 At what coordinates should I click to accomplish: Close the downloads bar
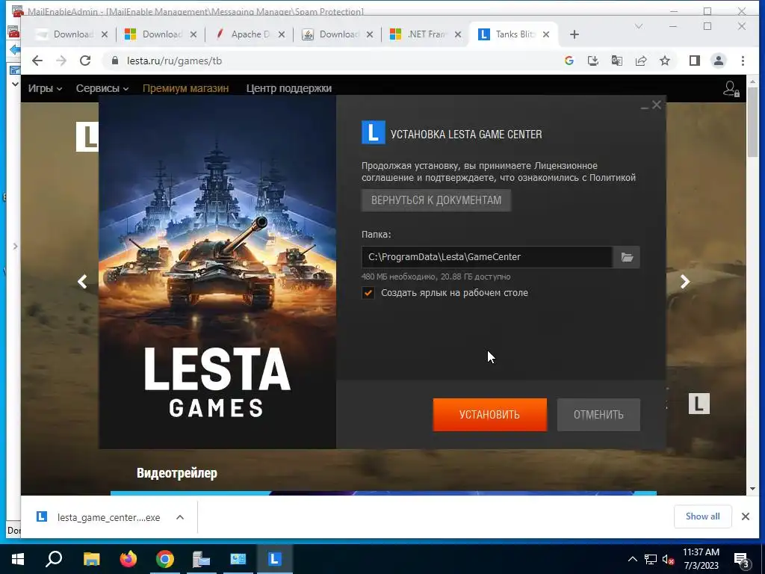(745, 516)
